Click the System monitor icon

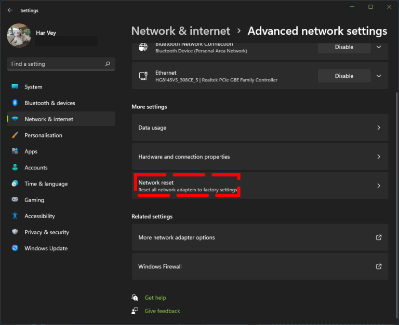15,87
